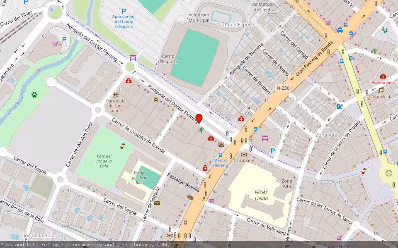This screenshot has height=248, width=398.
Task: Select the Carrer de les Torres de Sanui label
Action: point(325,211)
